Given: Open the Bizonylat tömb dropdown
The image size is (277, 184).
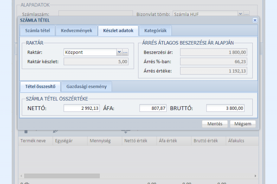Looking at the screenshot, I should (x=240, y=14).
